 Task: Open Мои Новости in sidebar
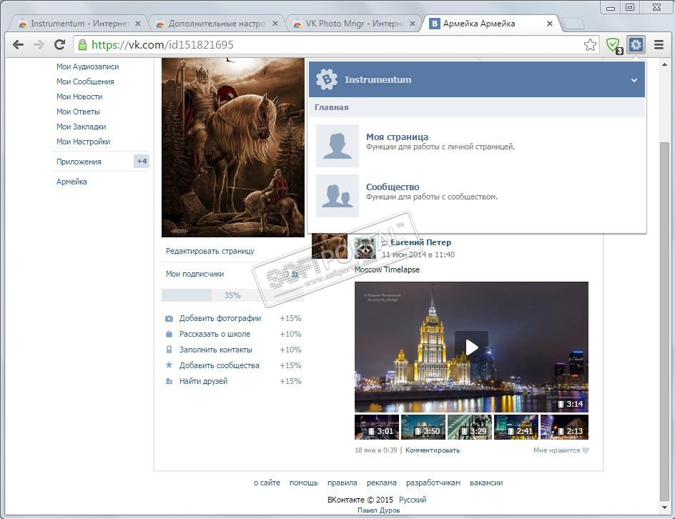pos(79,97)
